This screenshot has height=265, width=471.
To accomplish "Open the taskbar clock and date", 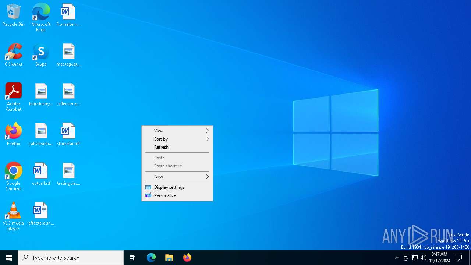I will [439, 258].
